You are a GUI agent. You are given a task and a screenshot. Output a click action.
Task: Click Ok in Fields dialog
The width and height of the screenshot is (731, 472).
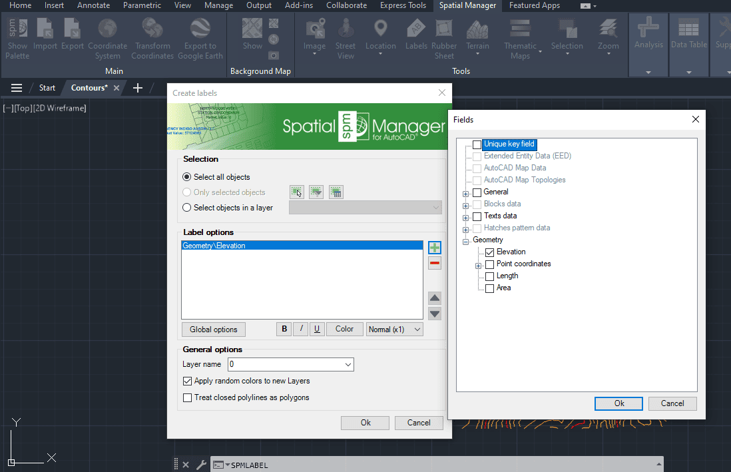(x=618, y=403)
